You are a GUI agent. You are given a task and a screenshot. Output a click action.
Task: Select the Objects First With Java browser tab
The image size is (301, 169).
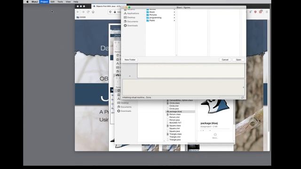coord(106,6)
